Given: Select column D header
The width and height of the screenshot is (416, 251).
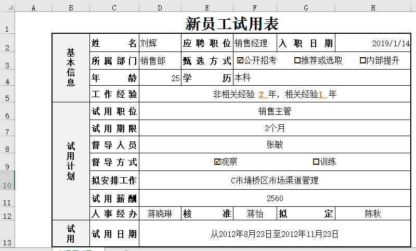Looking at the screenshot, I should click(160, 7).
